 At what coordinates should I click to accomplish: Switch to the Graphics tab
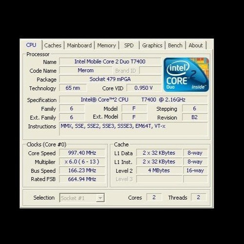[x=152, y=45]
